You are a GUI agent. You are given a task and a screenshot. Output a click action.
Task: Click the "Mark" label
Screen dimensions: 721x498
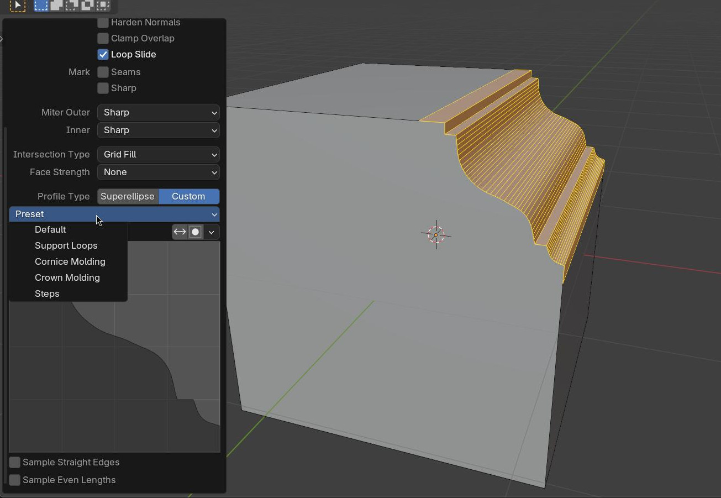pyautogui.click(x=80, y=72)
